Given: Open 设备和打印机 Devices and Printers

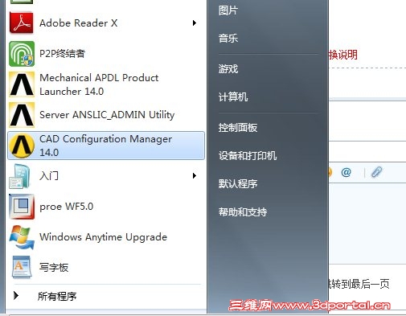Looking at the screenshot, I should 248,155.
